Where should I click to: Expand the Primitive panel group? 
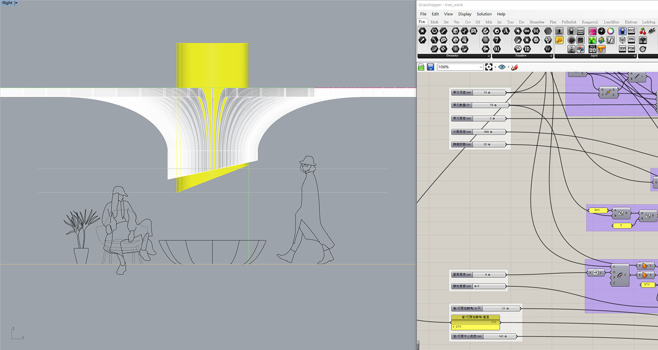point(551,56)
